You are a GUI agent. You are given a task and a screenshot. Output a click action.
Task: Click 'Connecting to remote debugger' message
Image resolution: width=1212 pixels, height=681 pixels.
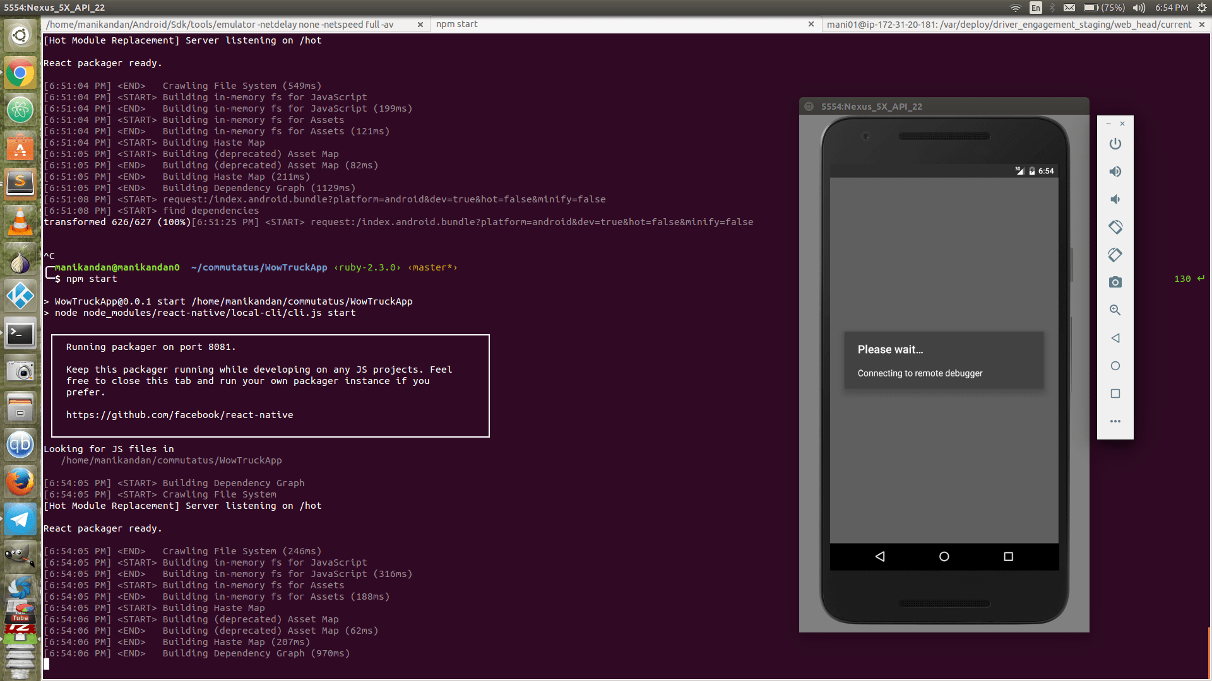click(920, 373)
